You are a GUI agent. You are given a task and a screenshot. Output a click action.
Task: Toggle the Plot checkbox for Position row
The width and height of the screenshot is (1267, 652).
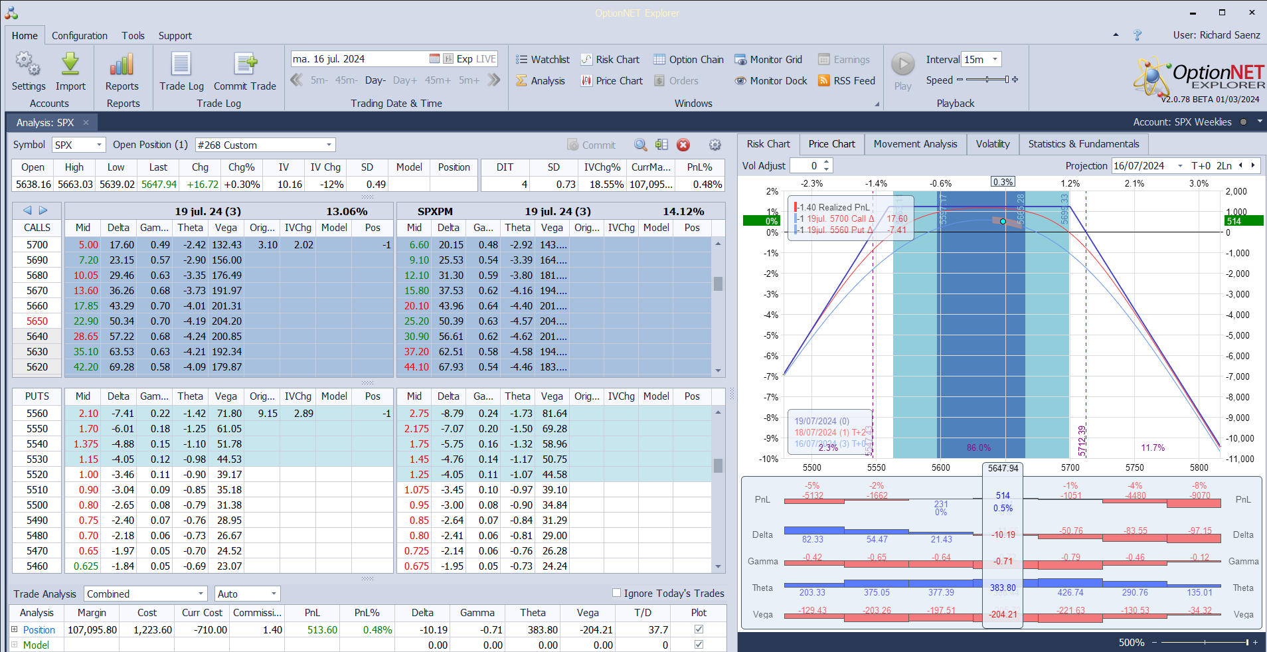(699, 629)
